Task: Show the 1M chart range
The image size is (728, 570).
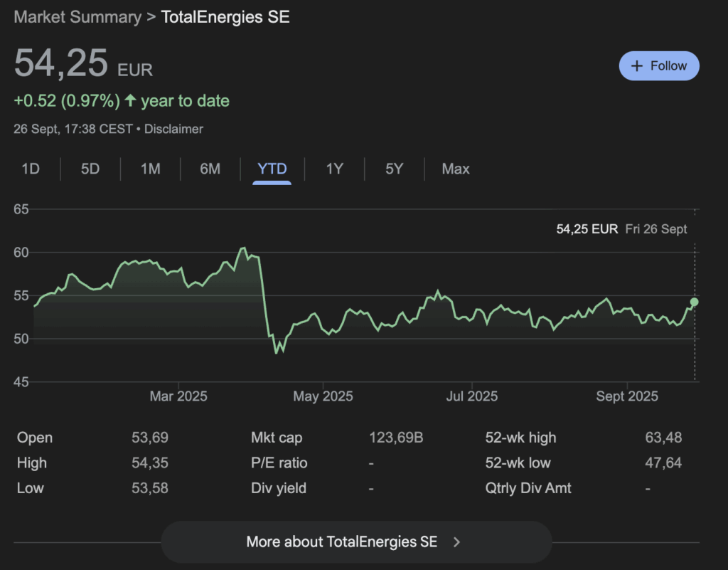Action: click(x=151, y=169)
